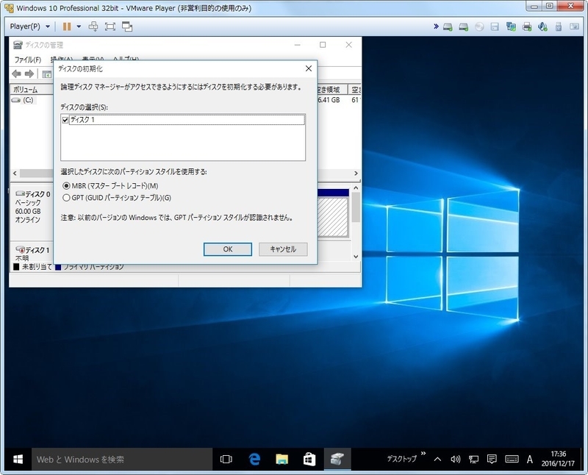Open File Explorer from the taskbar
Screen dimensions: 588x475
(x=282, y=460)
